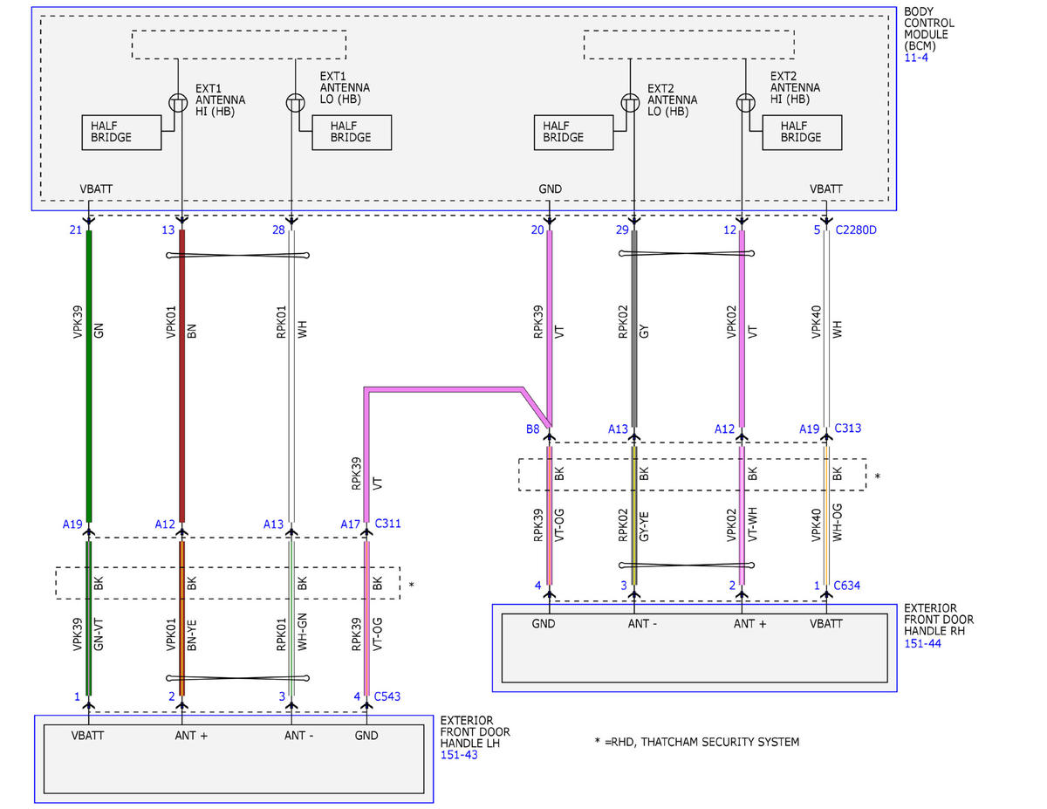Click the EXTERIOR FRONT DOOR HANDLE RH label

tap(939, 620)
